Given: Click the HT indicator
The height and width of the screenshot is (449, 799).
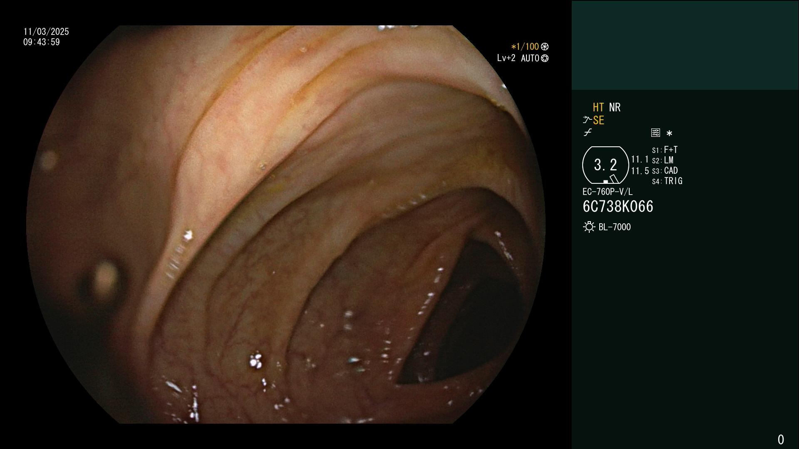Looking at the screenshot, I should coord(598,107).
